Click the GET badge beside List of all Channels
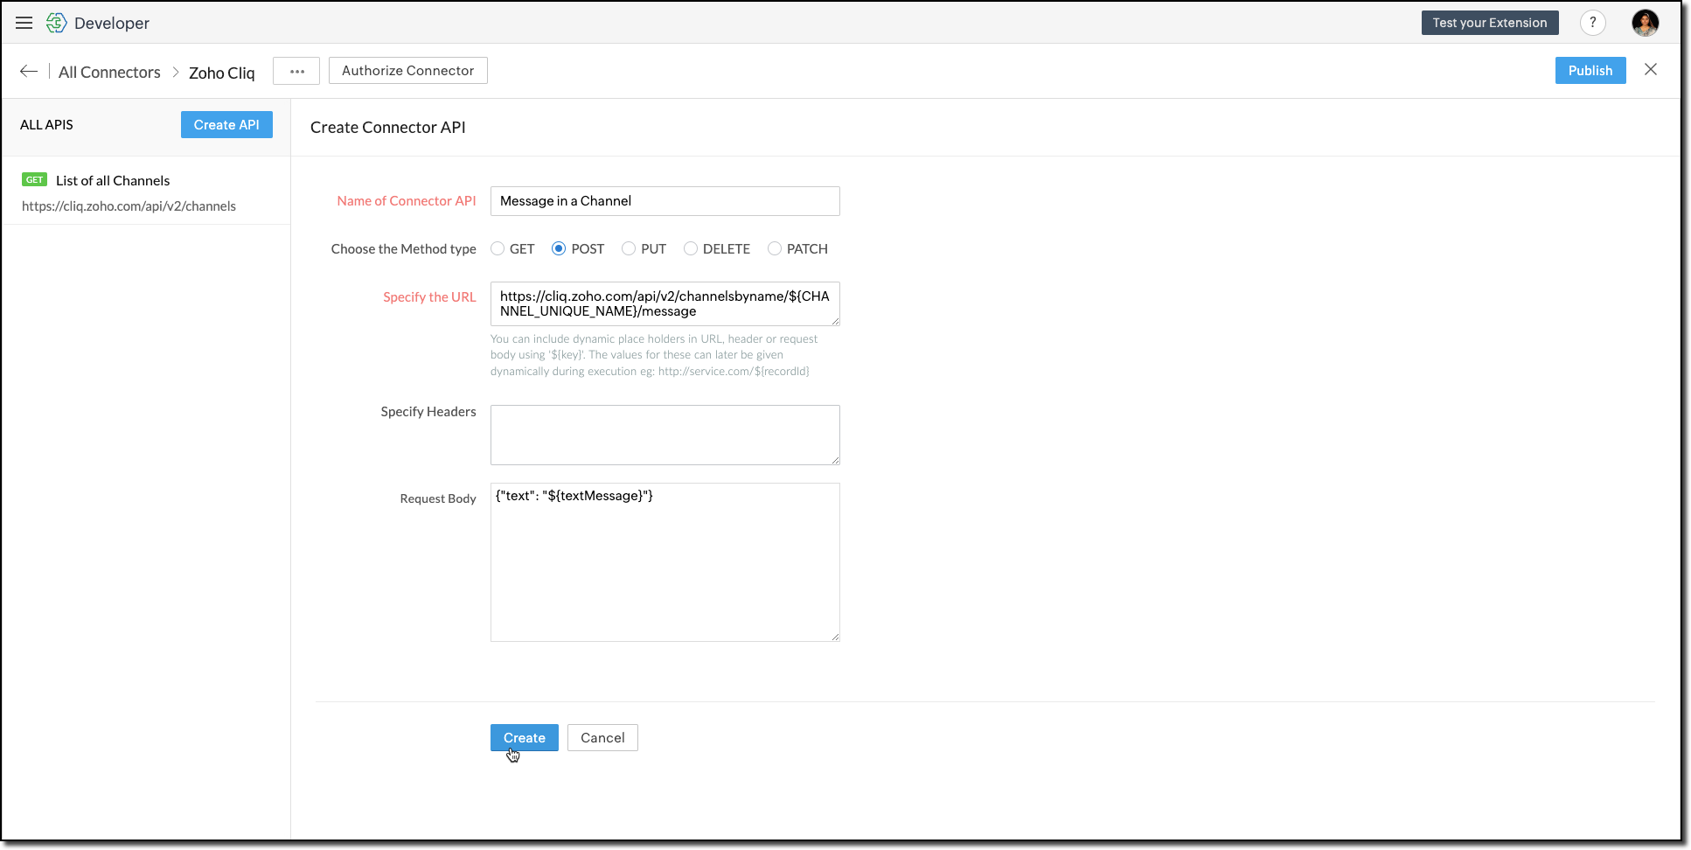Screen dimensions: 1691x850 pyautogui.click(x=34, y=180)
